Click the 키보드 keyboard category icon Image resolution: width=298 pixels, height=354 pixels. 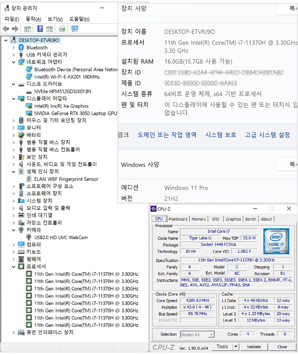click(x=21, y=251)
